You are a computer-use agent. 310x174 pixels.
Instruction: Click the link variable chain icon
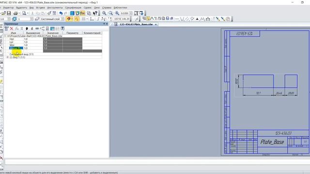[x=37, y=29]
